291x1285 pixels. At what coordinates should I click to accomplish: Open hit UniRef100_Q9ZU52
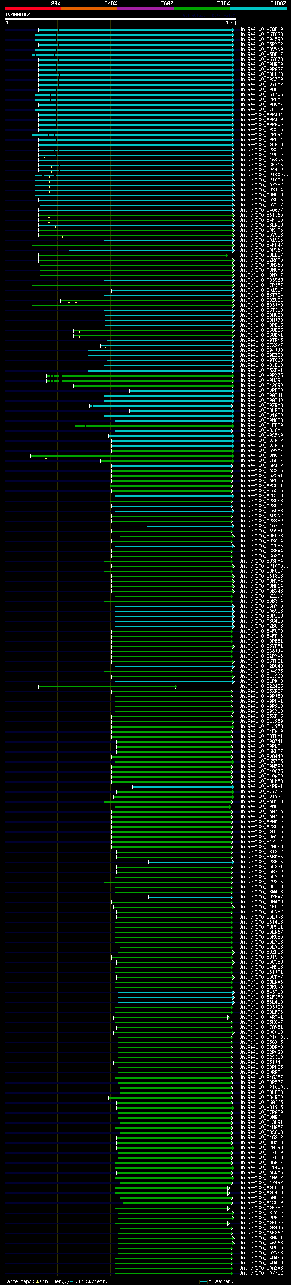[x=261, y=300]
